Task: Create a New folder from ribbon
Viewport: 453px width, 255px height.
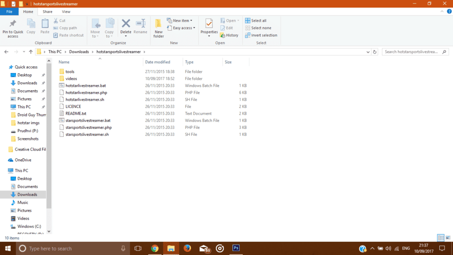Action: [x=158, y=28]
